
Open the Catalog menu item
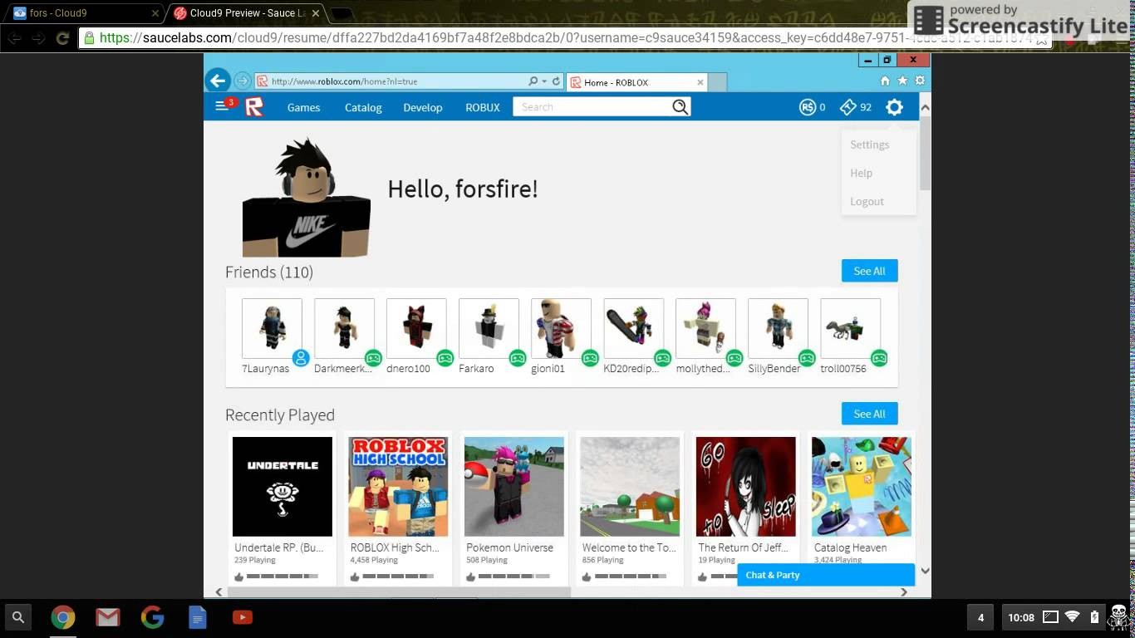click(x=363, y=107)
